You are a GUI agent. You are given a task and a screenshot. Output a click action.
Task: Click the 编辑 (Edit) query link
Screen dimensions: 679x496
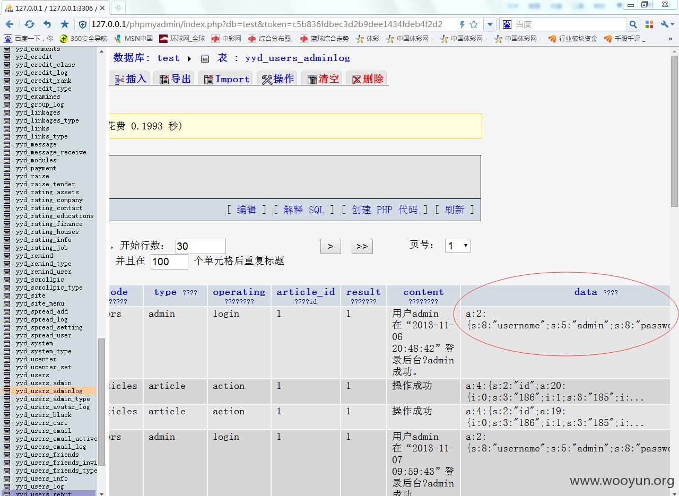point(246,210)
